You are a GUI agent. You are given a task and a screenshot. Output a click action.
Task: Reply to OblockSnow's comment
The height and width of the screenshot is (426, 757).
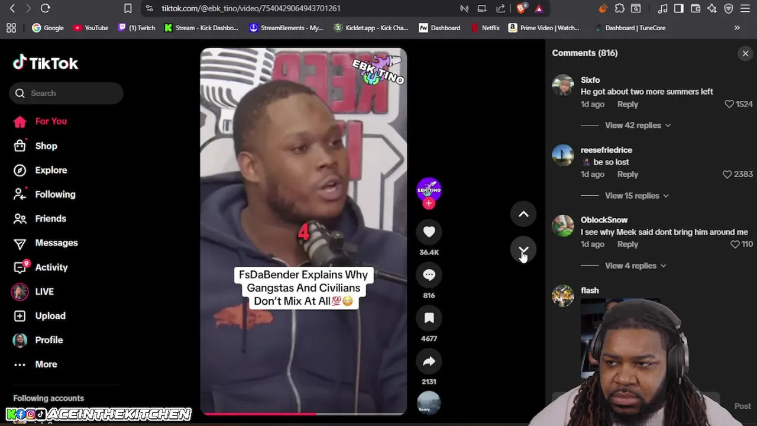(x=627, y=244)
